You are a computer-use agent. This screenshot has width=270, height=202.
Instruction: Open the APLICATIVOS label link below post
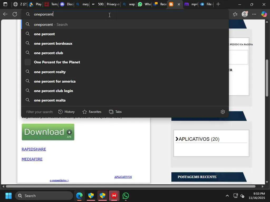coord(123,177)
